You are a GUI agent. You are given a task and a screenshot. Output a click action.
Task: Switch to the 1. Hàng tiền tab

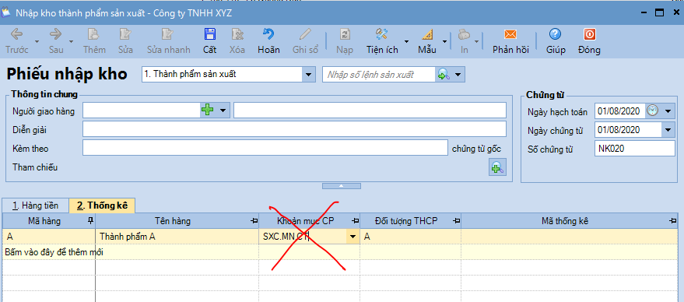click(x=35, y=205)
